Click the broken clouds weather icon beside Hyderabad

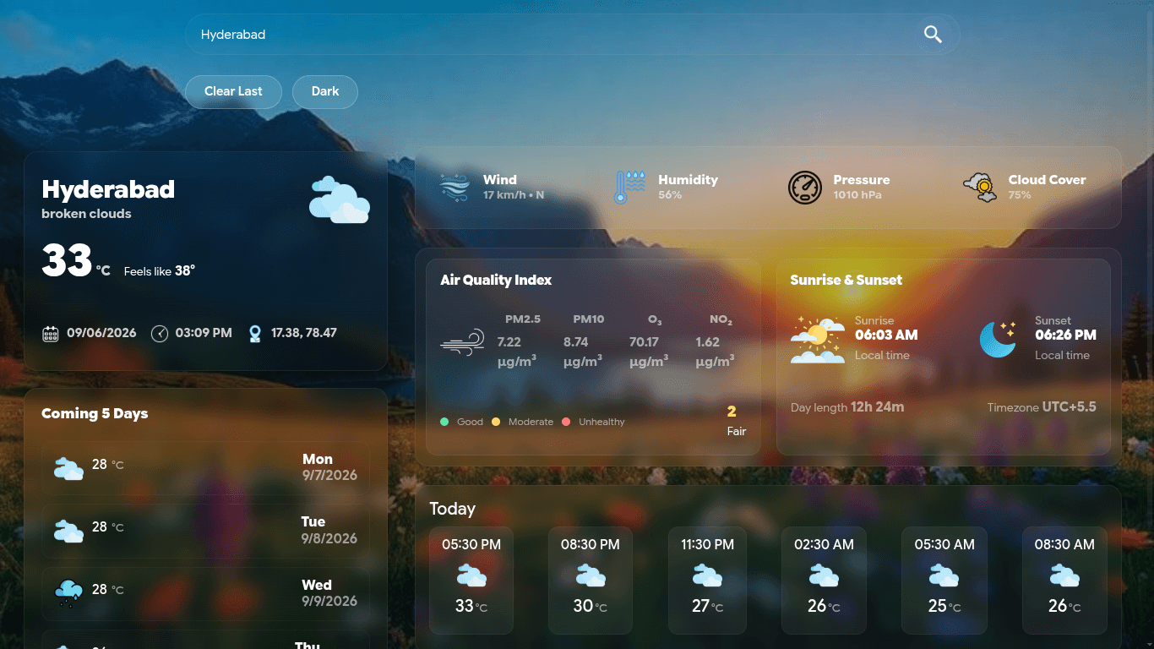[x=339, y=199]
